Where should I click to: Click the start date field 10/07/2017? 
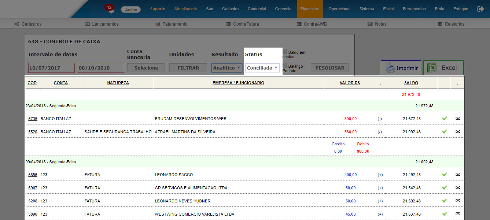click(x=51, y=68)
